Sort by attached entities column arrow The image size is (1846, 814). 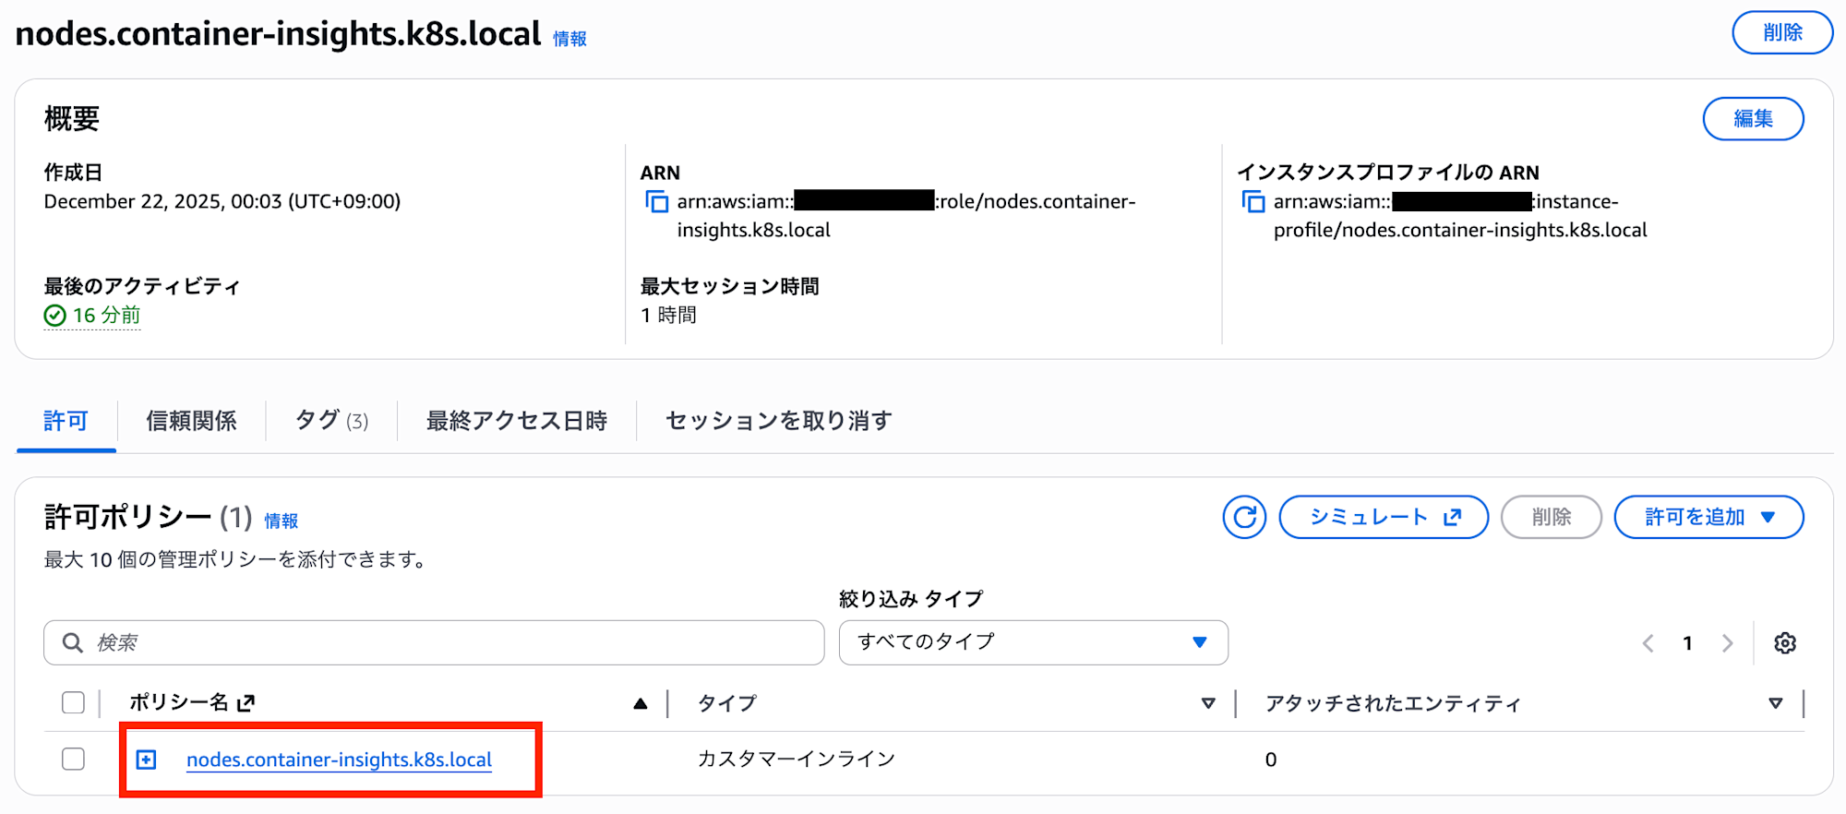[1775, 704]
